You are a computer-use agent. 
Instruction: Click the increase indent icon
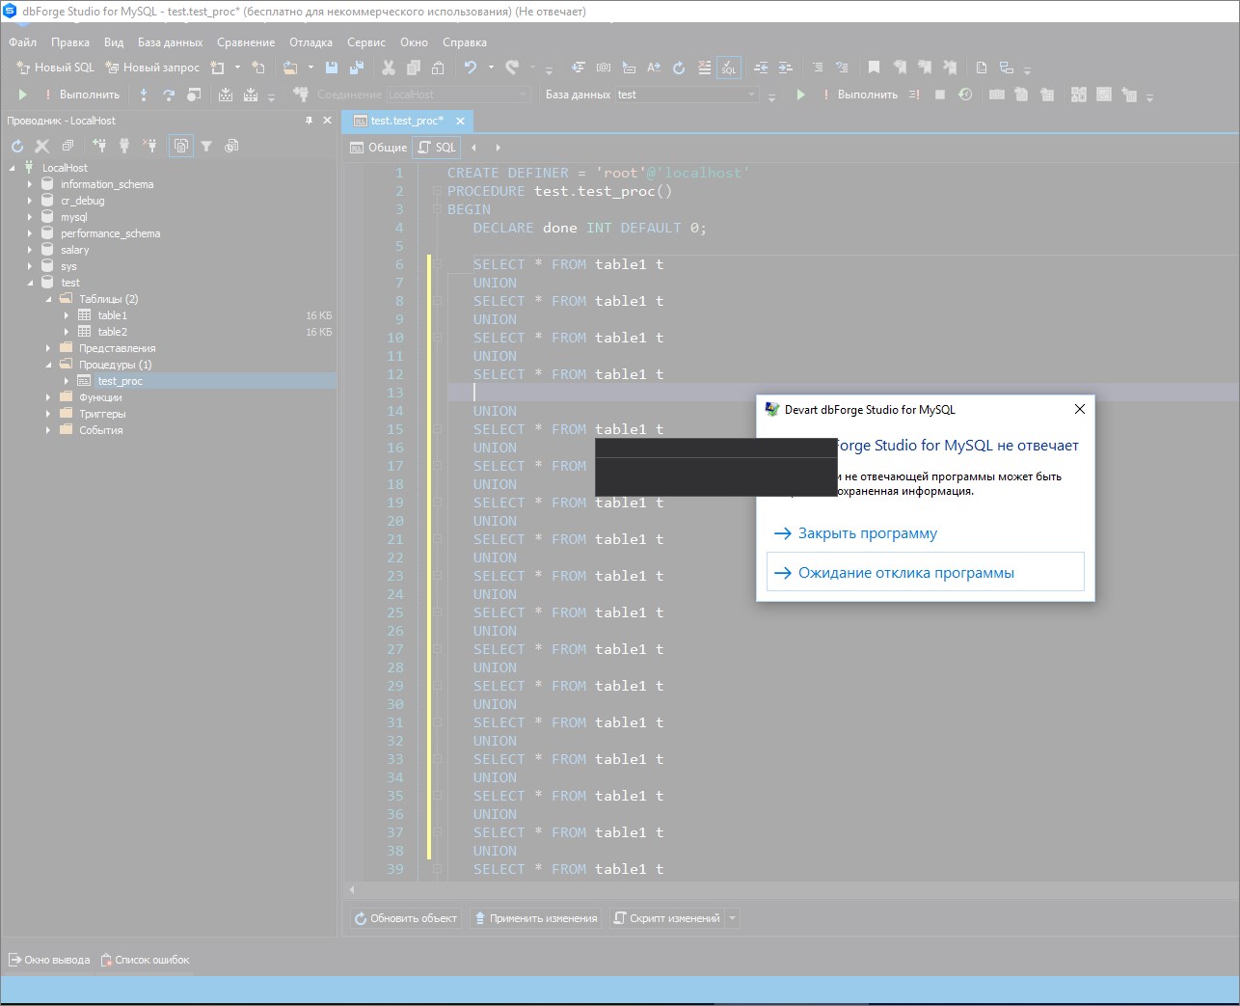(x=785, y=68)
